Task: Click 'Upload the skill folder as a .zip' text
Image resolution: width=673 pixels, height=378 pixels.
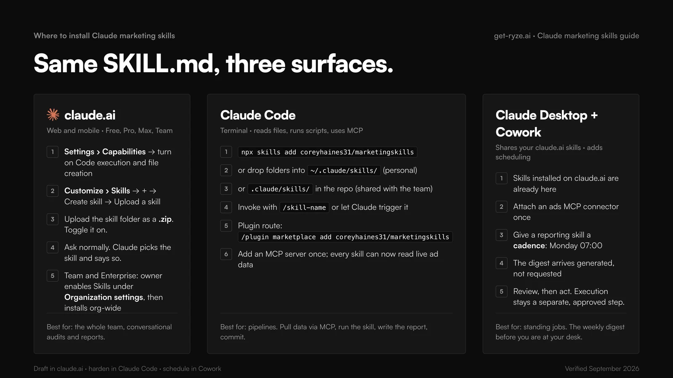Action: click(x=119, y=224)
